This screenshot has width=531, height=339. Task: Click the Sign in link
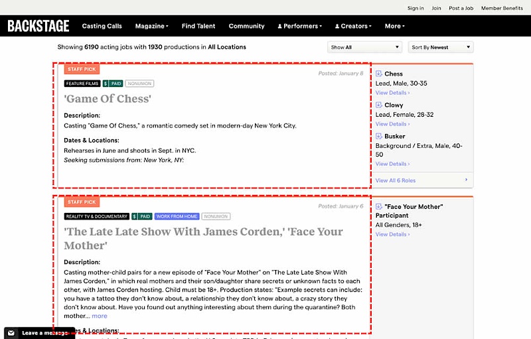click(x=416, y=8)
